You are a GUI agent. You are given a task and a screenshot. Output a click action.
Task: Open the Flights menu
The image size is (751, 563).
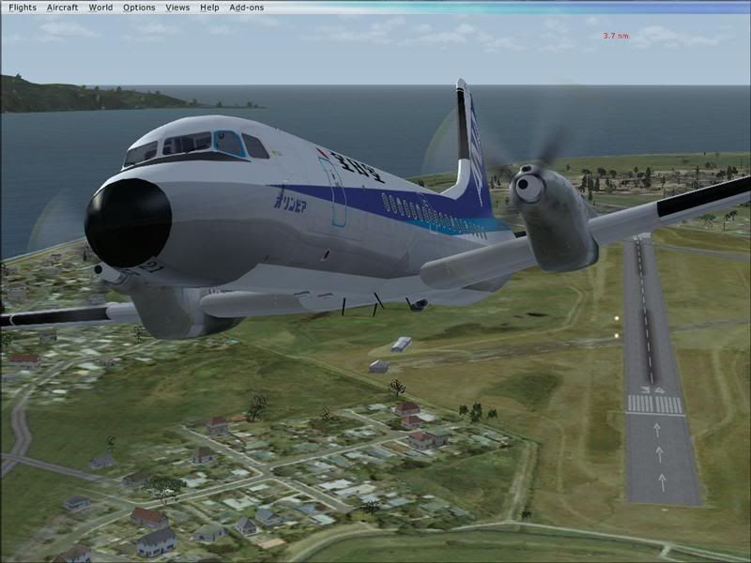23,8
